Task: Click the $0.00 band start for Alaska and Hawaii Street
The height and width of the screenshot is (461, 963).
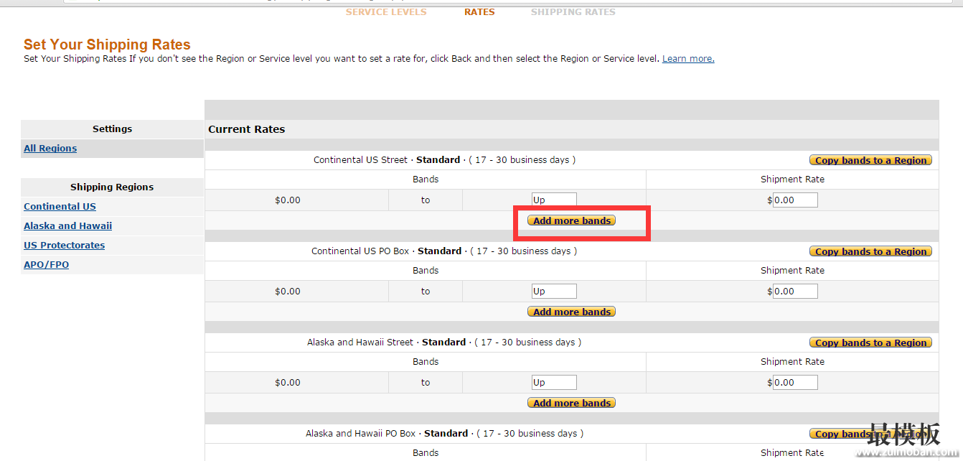Action: click(x=288, y=383)
